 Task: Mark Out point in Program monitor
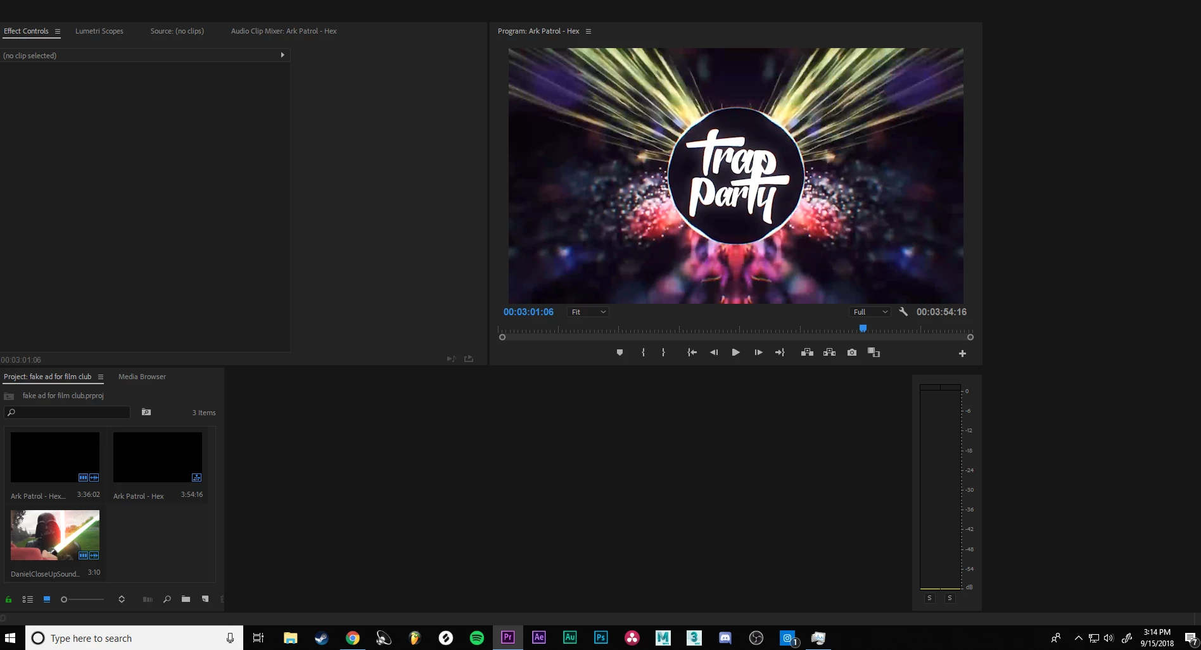pyautogui.click(x=663, y=353)
